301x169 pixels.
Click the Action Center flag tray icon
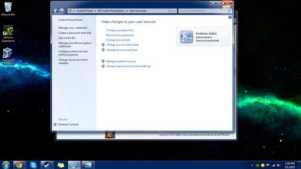pos(268,165)
